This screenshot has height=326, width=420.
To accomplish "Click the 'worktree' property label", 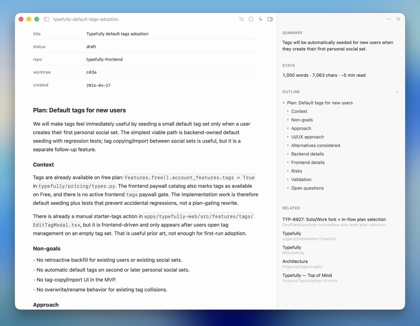I will pyautogui.click(x=42, y=72).
